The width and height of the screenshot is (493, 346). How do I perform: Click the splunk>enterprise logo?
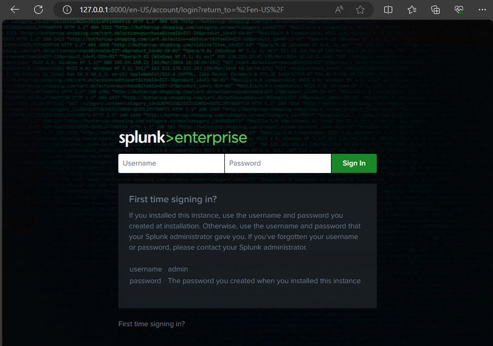point(183,138)
